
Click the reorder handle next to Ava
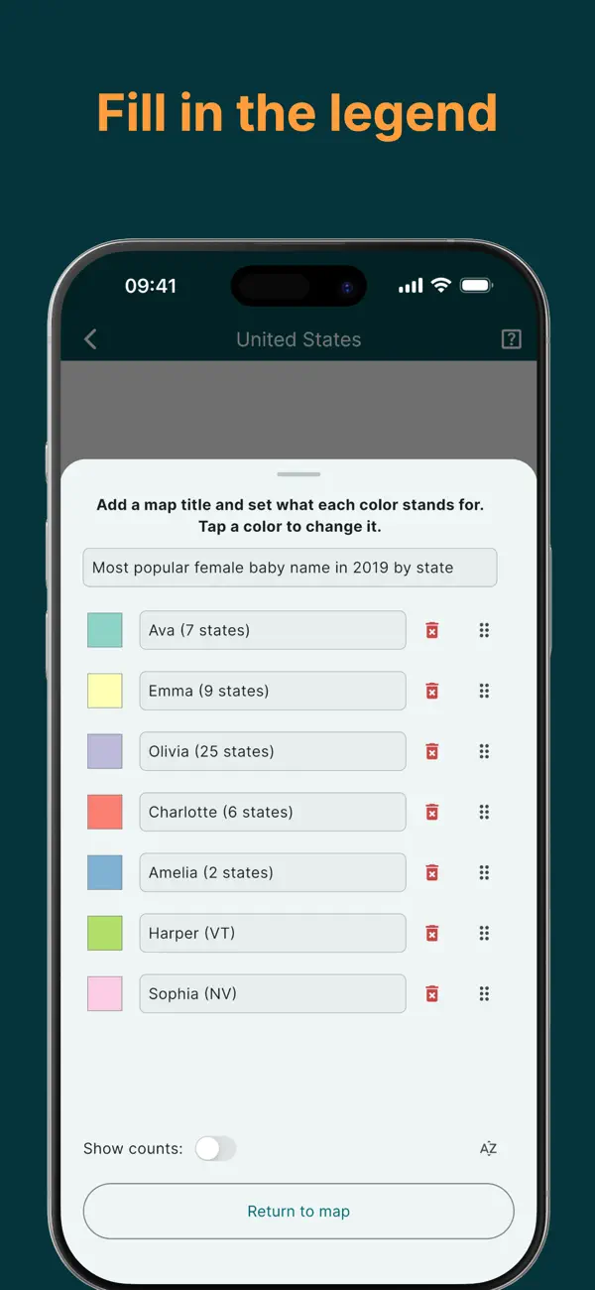point(485,630)
